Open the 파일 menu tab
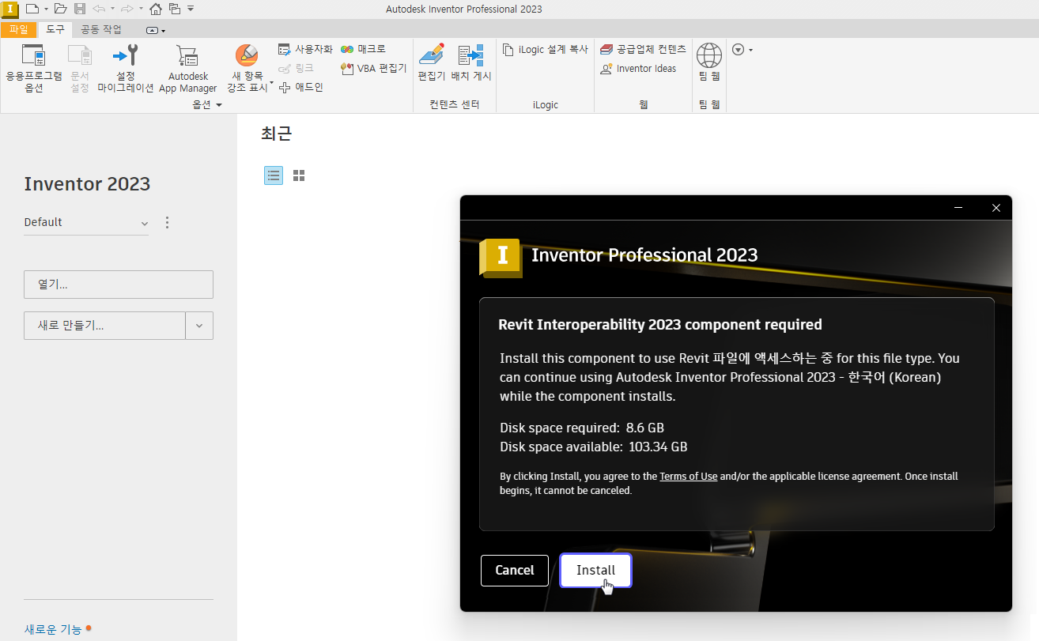Viewport: 1039px width, 641px height. [x=18, y=30]
